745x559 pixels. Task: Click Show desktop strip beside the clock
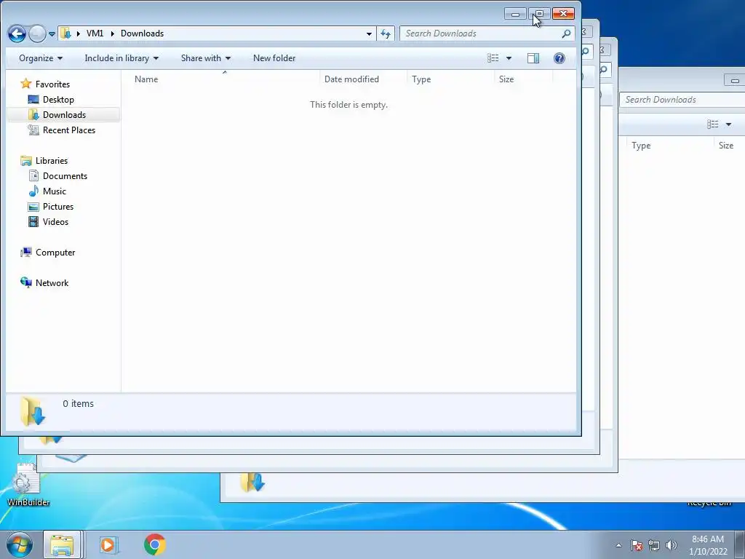pyautogui.click(x=740, y=544)
